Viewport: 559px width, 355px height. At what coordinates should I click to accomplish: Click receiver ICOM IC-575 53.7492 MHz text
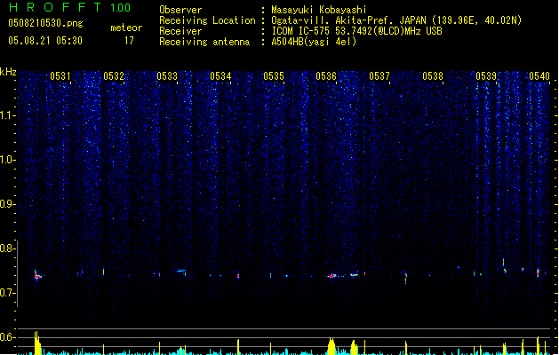(356, 31)
